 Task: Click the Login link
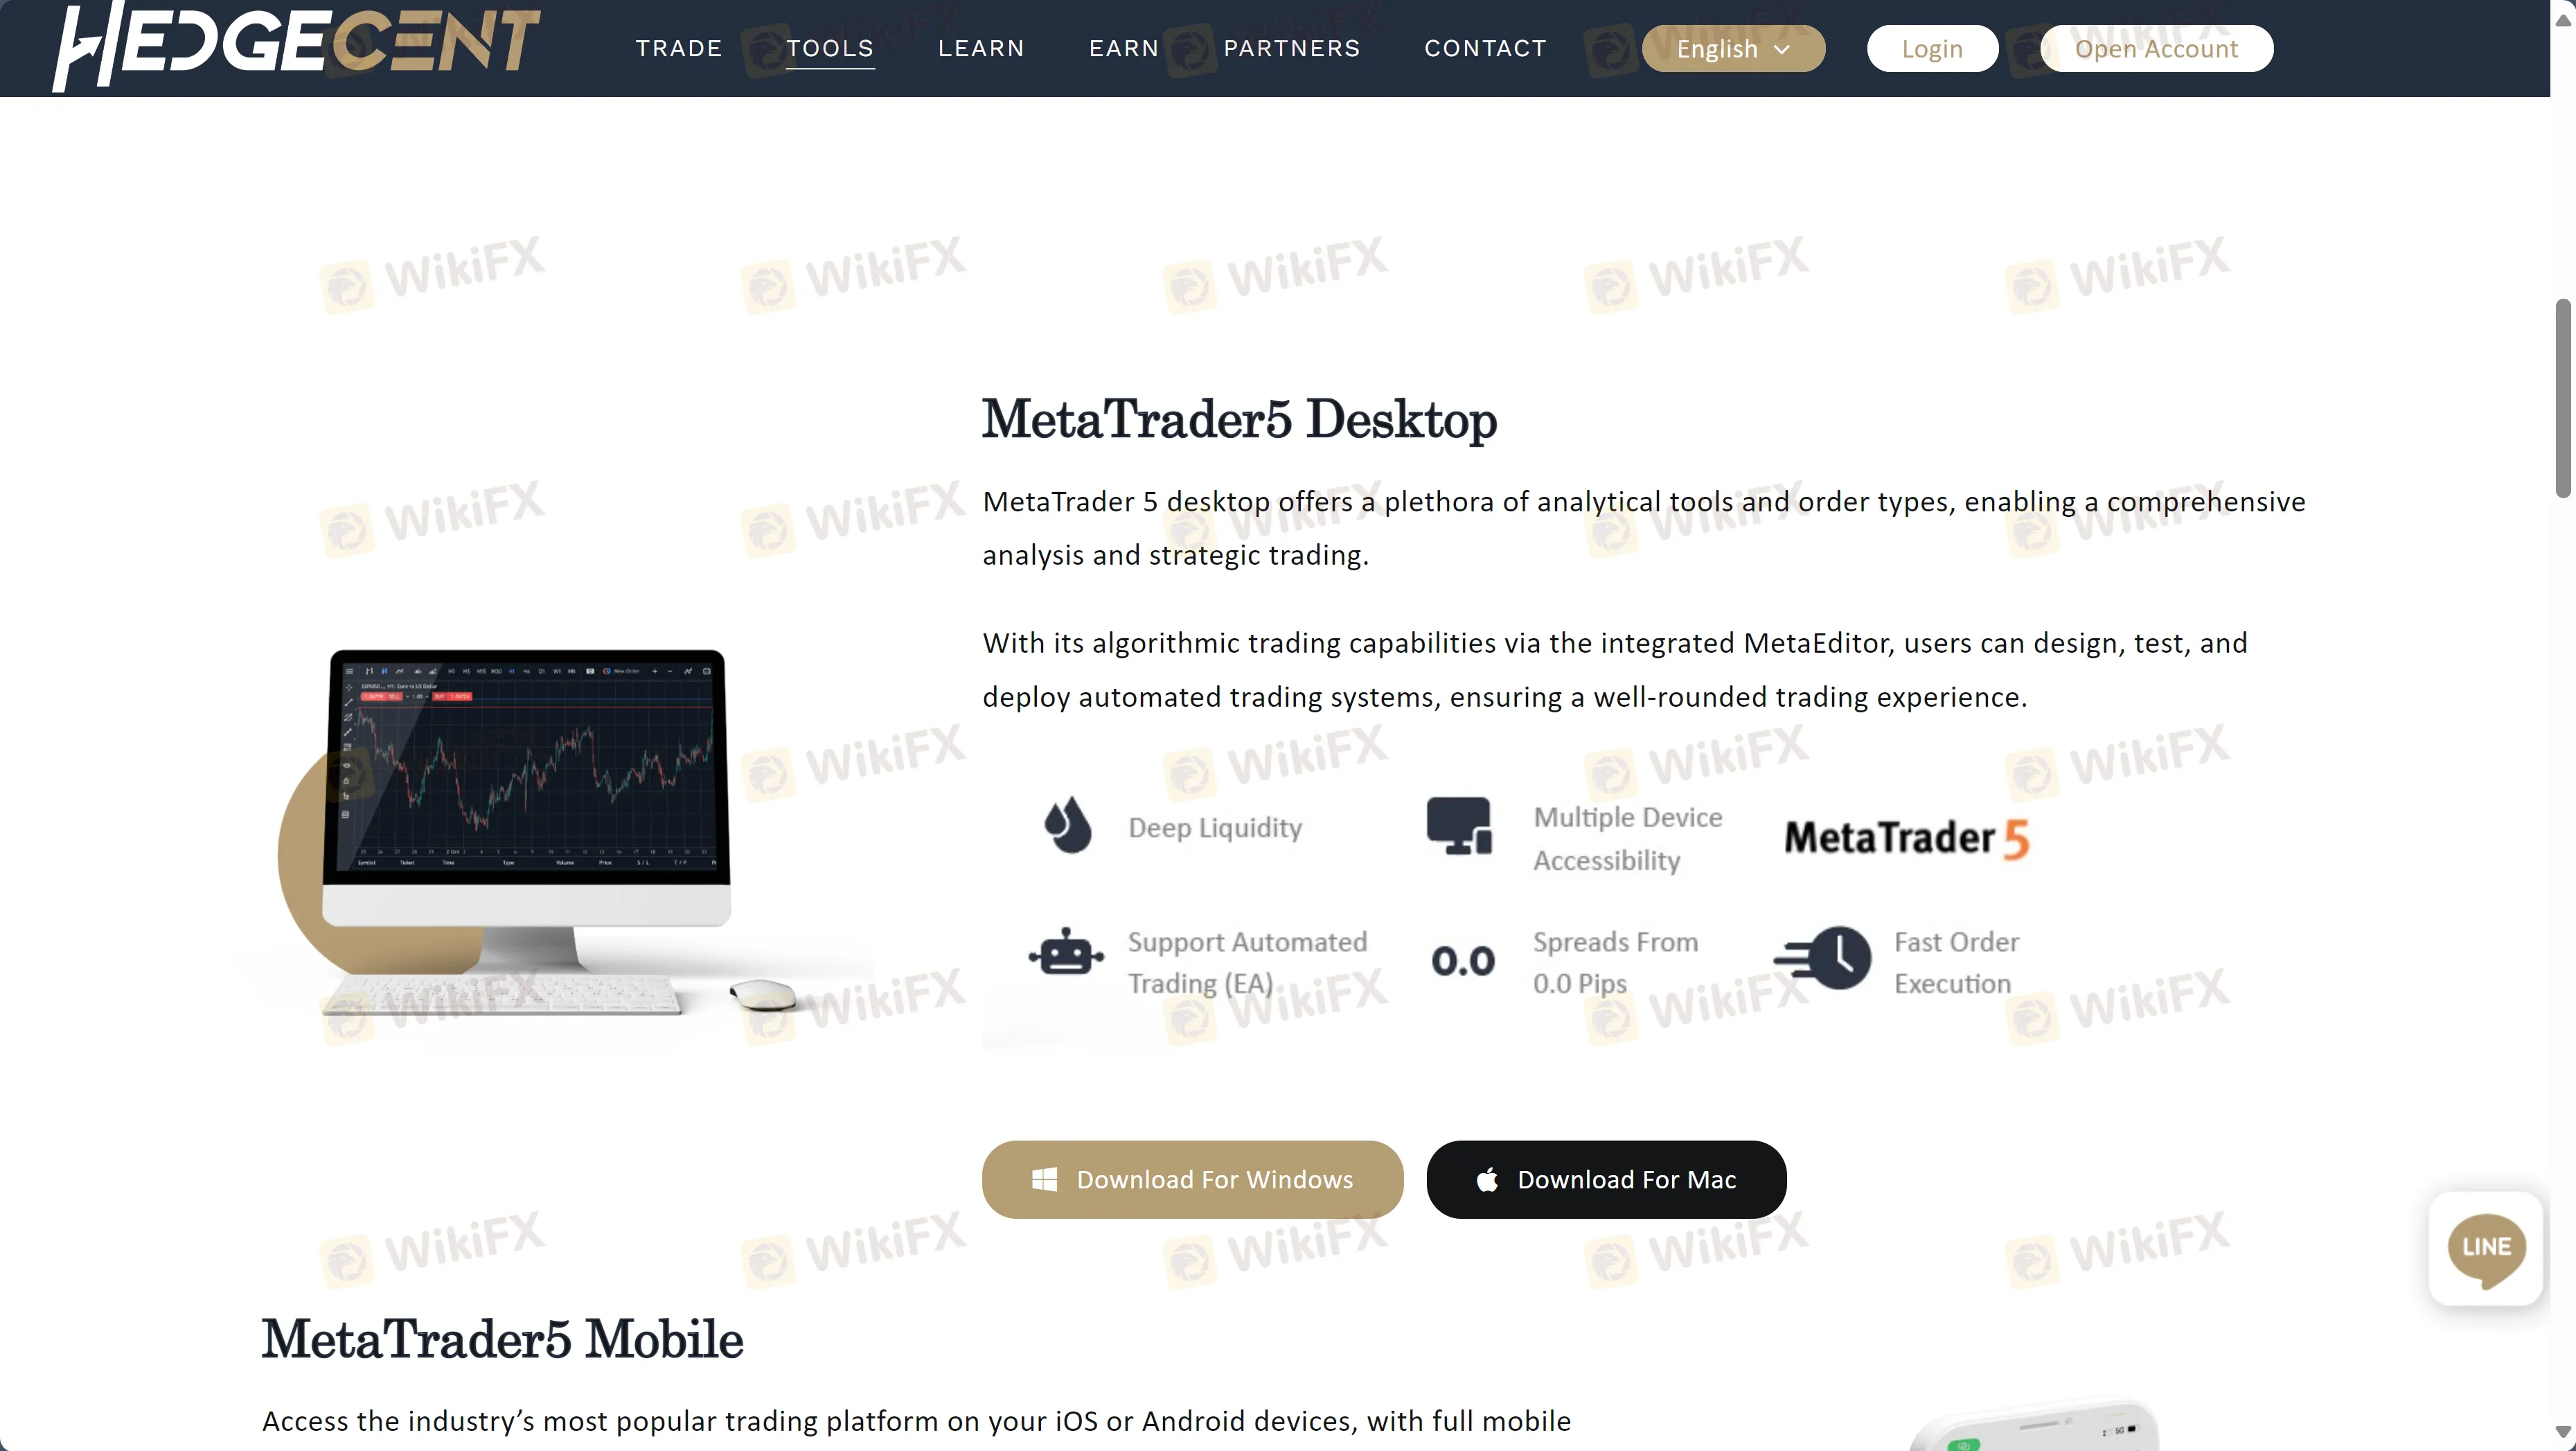1932,48
